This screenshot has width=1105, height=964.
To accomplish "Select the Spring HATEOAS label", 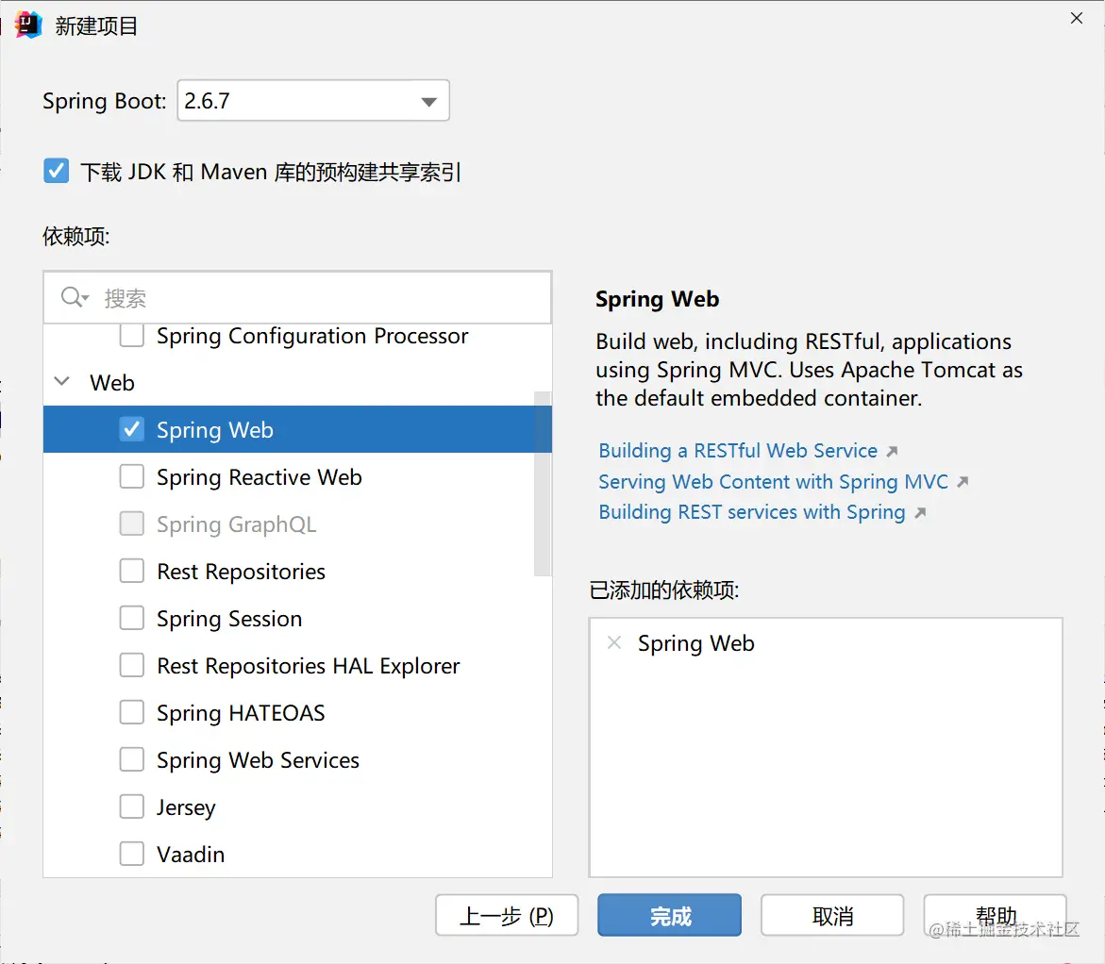I will click(241, 713).
